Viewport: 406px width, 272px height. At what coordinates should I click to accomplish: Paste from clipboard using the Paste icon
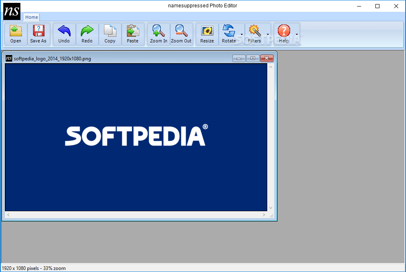(x=133, y=31)
